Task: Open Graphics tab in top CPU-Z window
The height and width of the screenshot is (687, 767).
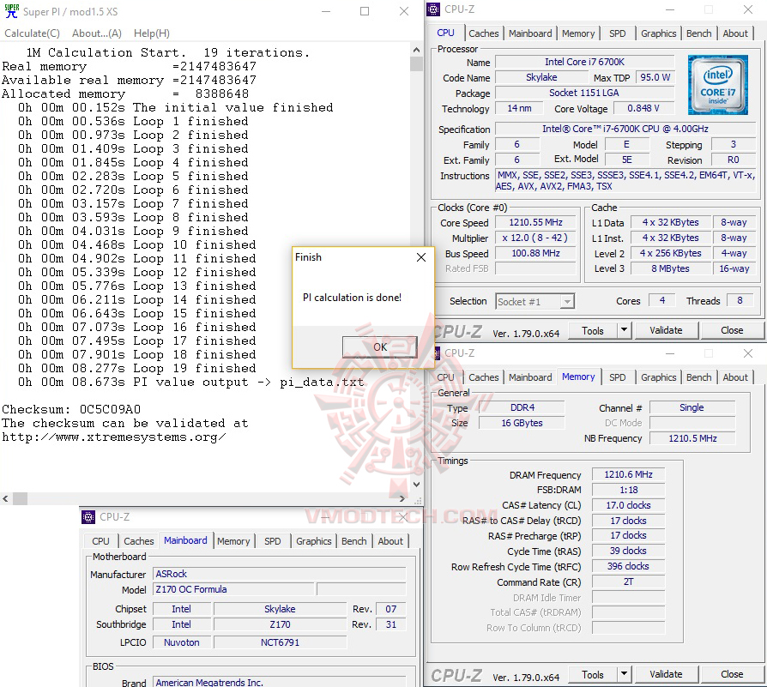Action: point(658,33)
